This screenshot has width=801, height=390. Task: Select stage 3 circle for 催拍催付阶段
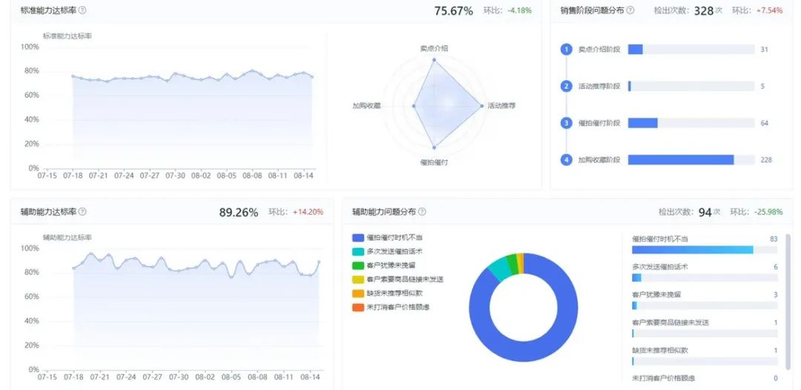[567, 123]
